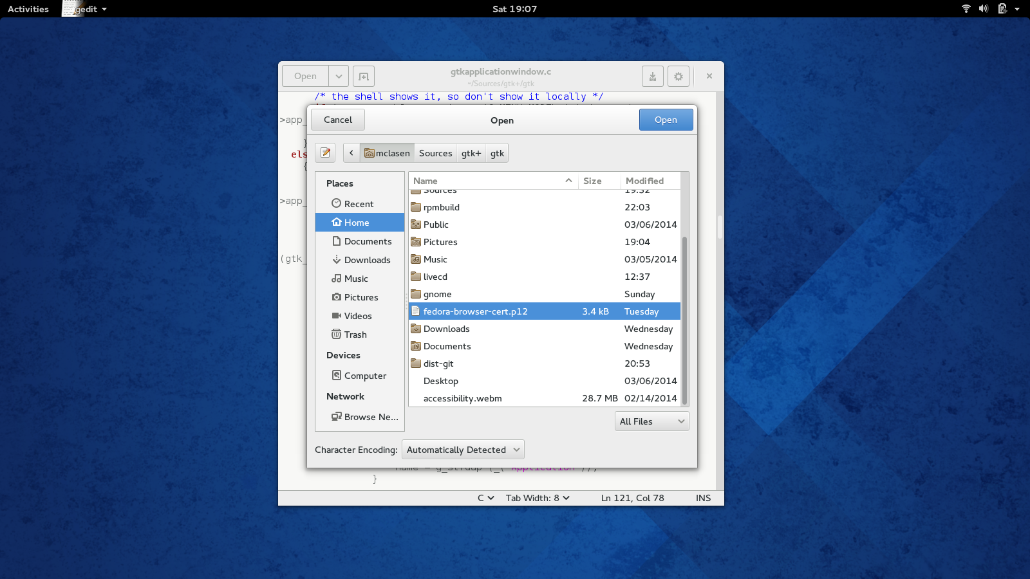Select Home in the Places sidebar
The image size is (1030, 579).
click(357, 222)
